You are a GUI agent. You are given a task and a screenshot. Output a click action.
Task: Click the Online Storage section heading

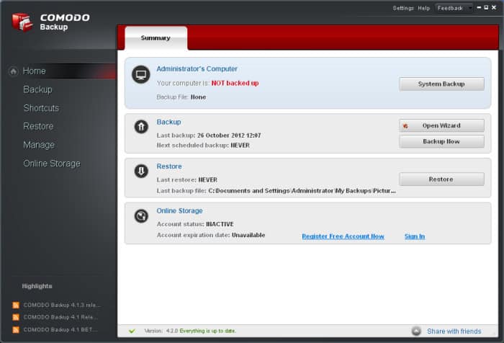point(179,210)
